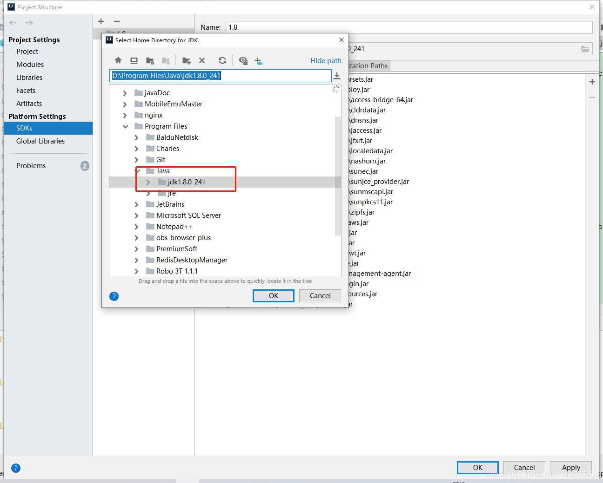Click OK in Project Structure window
Image resolution: width=603 pixels, height=483 pixels.
[478, 468]
